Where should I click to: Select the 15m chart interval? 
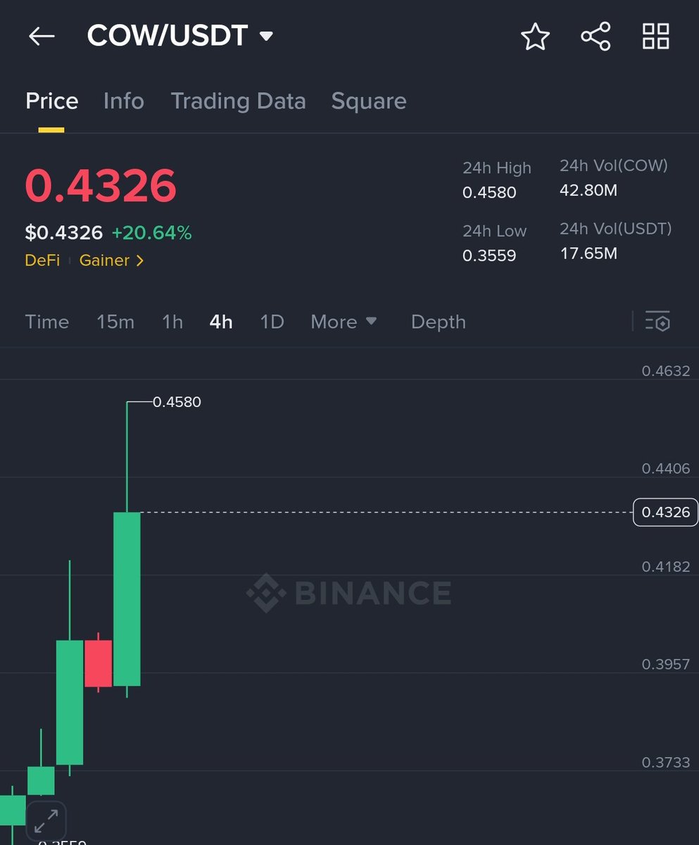pos(115,322)
